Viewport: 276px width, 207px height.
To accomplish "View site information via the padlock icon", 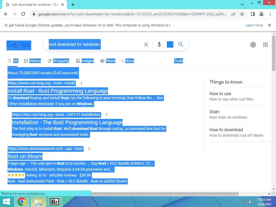I will coord(34,14).
